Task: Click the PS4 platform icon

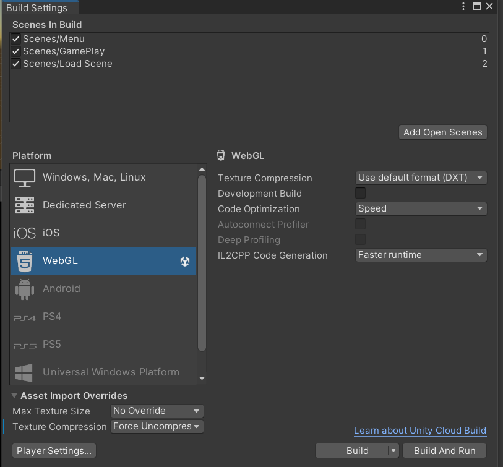Action: (25, 317)
